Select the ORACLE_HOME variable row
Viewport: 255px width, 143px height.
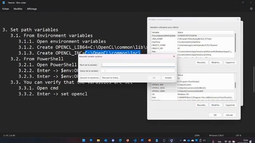(193, 45)
